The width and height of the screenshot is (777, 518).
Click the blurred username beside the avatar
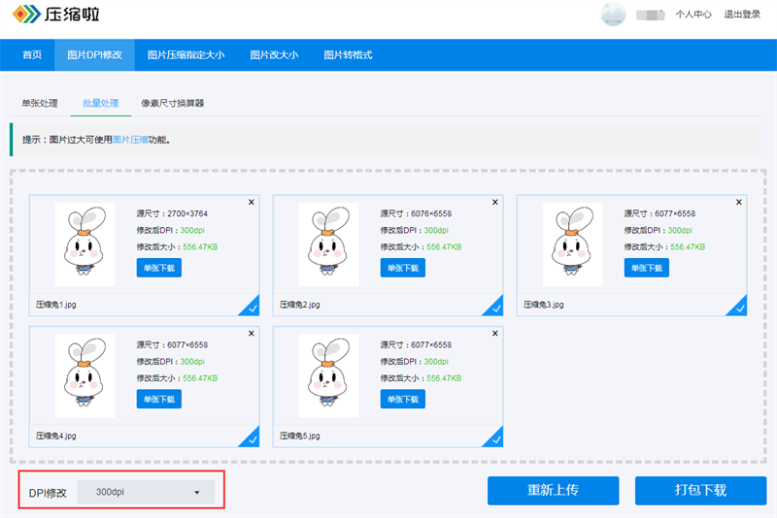[651, 15]
